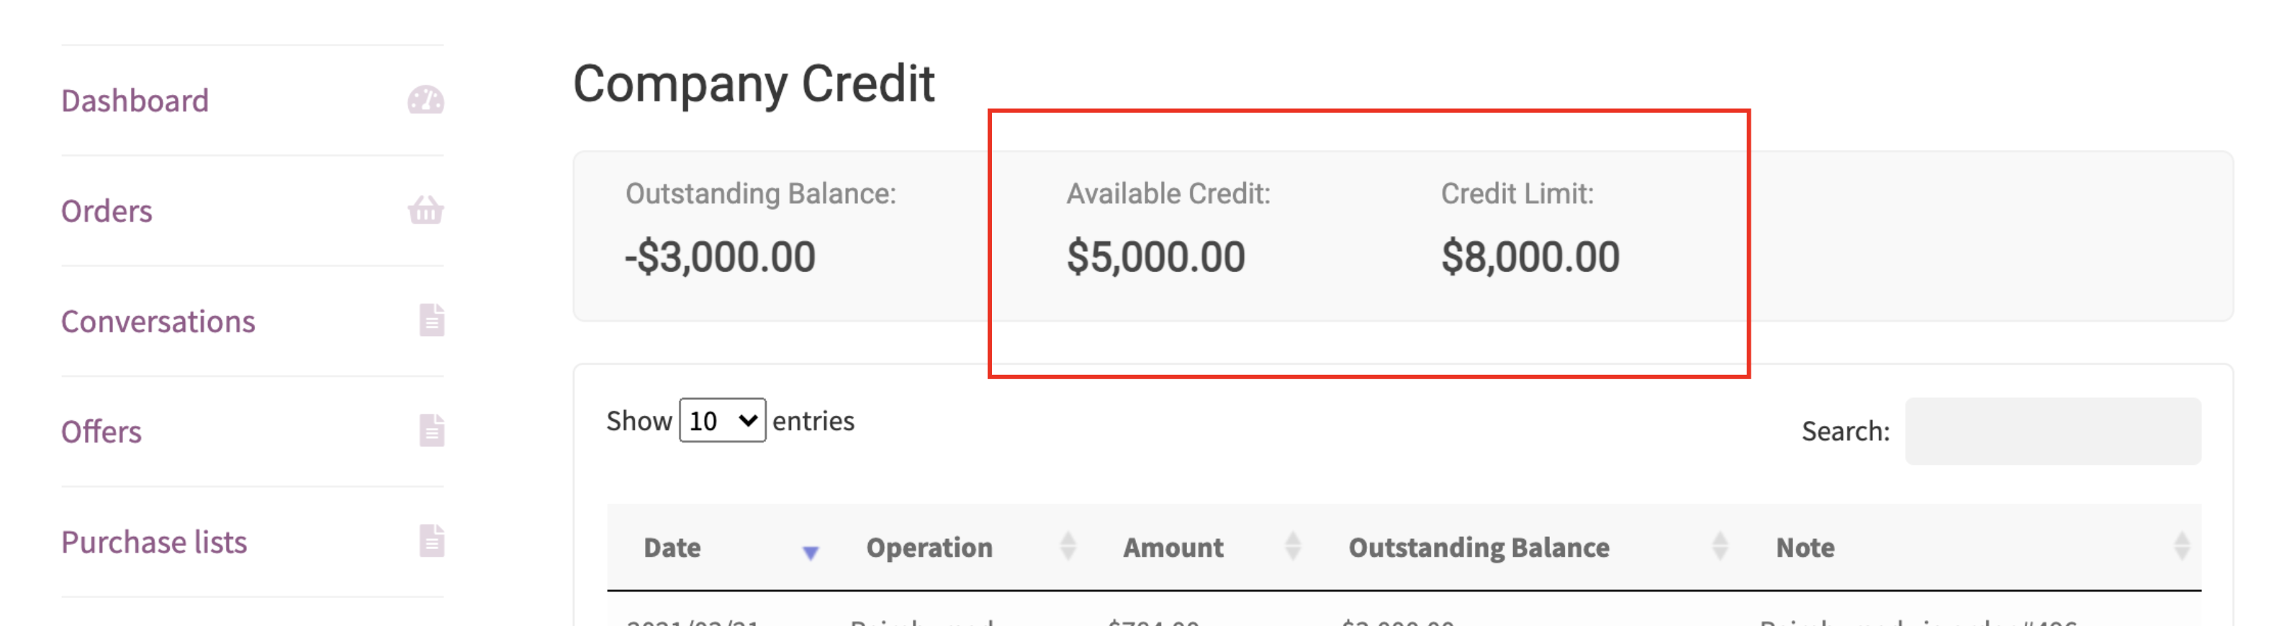Click sort arrows beside Operation column
Viewport: 2292px width, 626px height.
[1068, 546]
